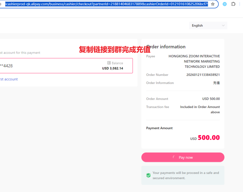Click the Order information heading
The height and width of the screenshot is (192, 243).
166,47
